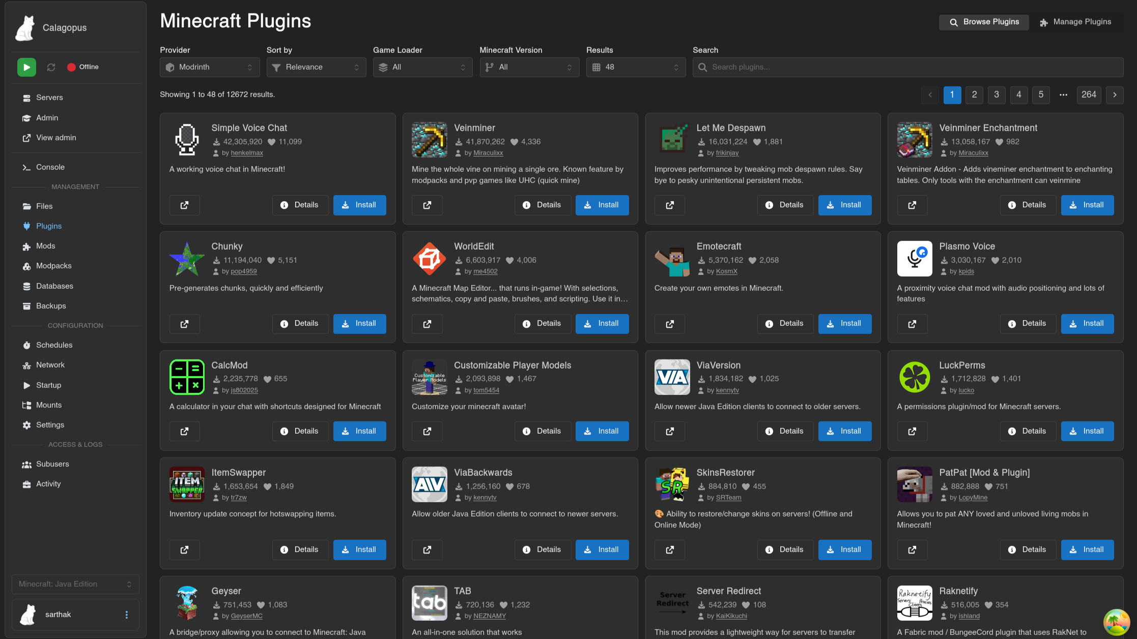Open Mods in the sidebar menu
Image resolution: width=1137 pixels, height=639 pixels.
click(45, 246)
